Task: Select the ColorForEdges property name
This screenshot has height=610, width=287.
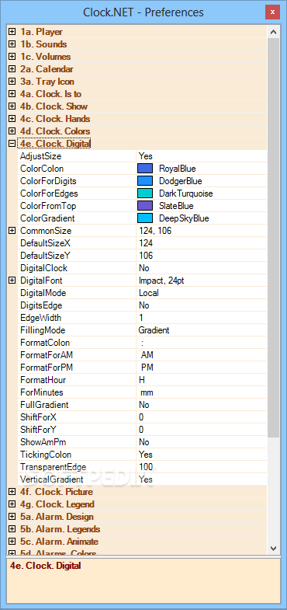Action: 49,193
